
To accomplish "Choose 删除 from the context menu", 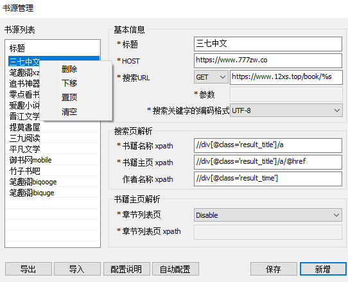I will pos(69,69).
